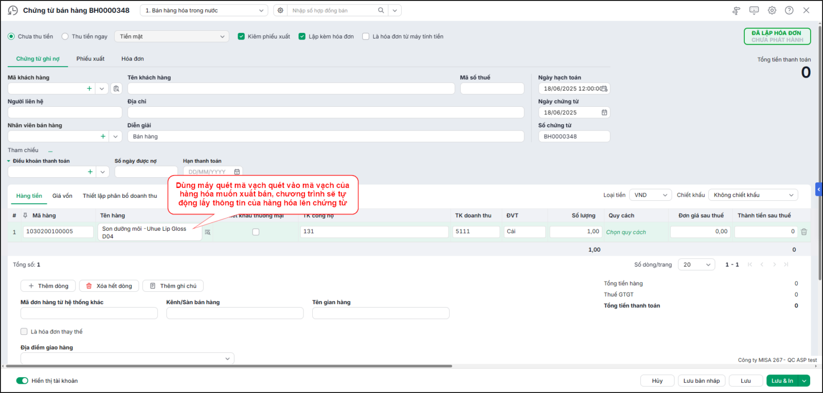Image resolution: width=823 pixels, height=393 pixels.
Task: Add a new payment term with the plus icon
Action: pyautogui.click(x=90, y=172)
